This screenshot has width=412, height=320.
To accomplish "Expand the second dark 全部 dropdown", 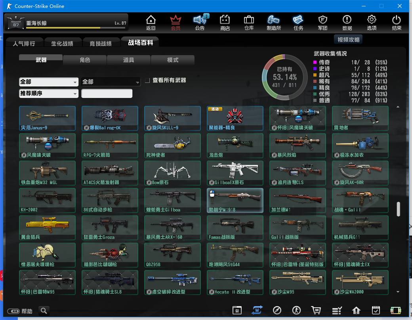I will point(111,82).
